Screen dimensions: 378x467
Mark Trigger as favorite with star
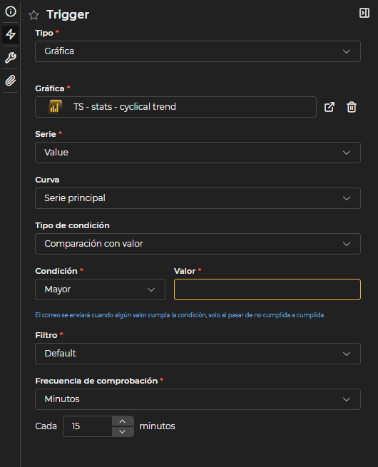click(34, 15)
